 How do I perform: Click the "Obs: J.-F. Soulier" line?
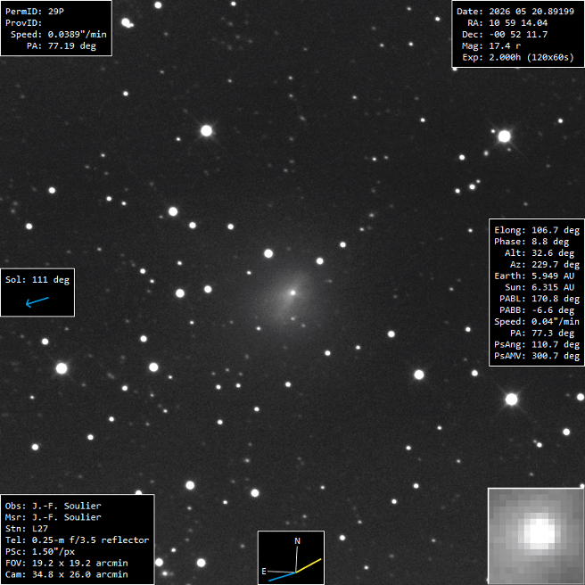coord(54,507)
